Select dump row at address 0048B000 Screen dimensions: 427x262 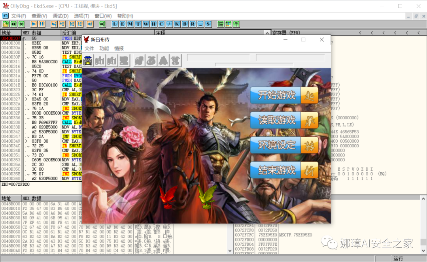(41, 204)
